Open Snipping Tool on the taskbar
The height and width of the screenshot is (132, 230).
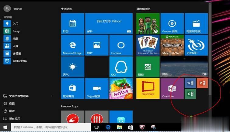[154, 127]
